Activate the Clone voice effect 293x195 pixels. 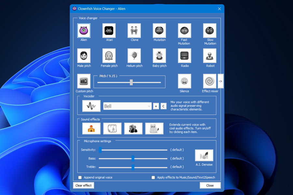click(134, 31)
